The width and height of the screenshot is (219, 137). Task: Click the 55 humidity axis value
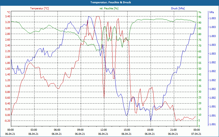coord(200,63)
